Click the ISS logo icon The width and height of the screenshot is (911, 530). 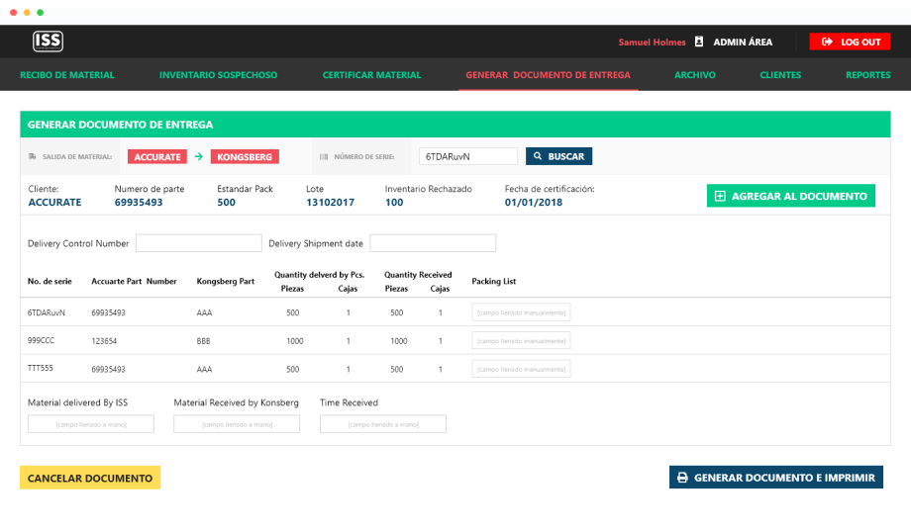tap(48, 42)
